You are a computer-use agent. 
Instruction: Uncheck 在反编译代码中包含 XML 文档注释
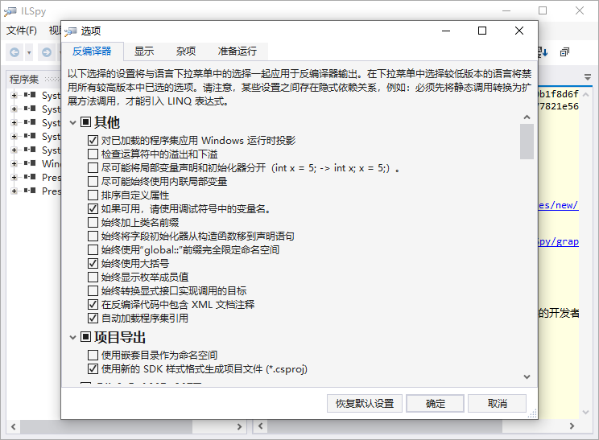coord(93,305)
